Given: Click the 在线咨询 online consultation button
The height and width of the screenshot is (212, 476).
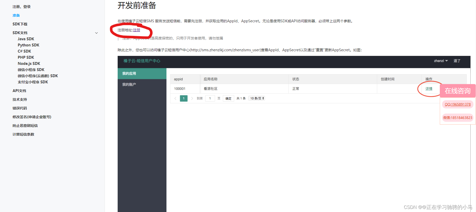Looking at the screenshot, I should pyautogui.click(x=458, y=91).
